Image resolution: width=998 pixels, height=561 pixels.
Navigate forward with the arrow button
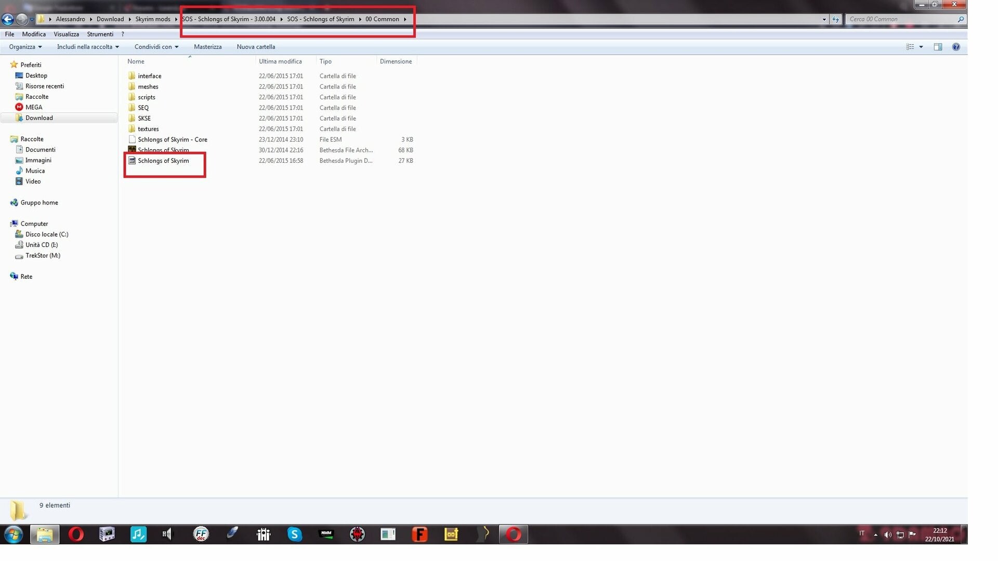tap(21, 19)
